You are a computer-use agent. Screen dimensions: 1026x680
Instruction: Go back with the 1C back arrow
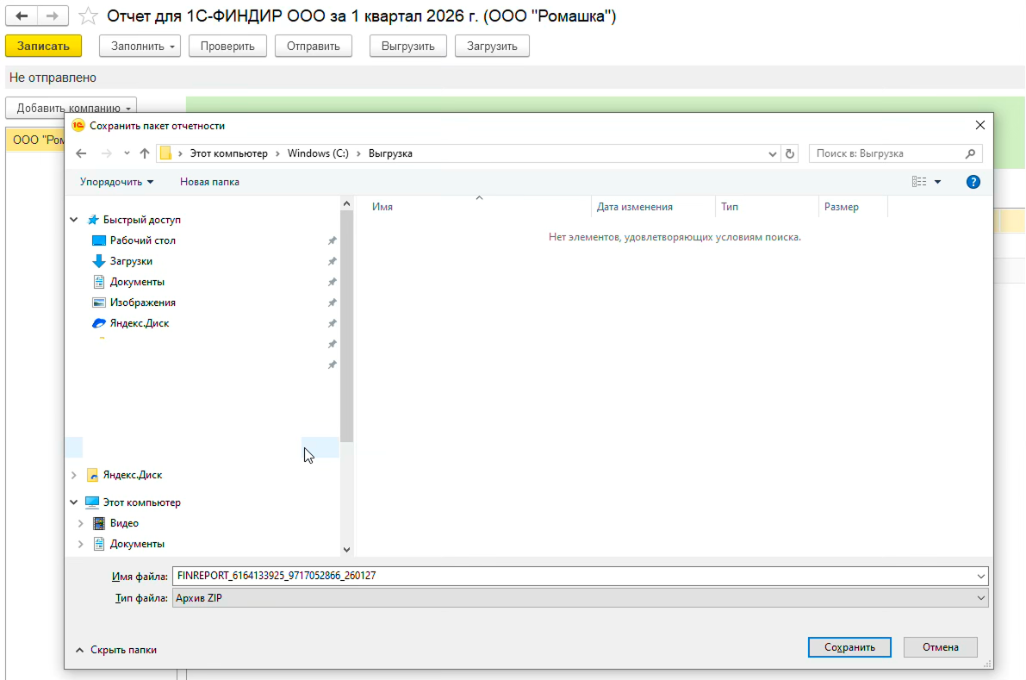click(22, 16)
